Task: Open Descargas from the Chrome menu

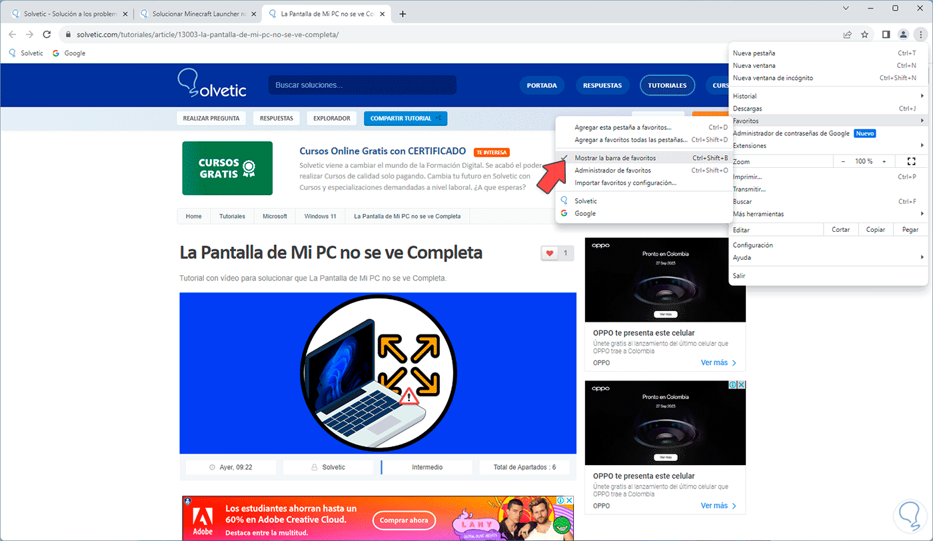Action: click(828, 109)
